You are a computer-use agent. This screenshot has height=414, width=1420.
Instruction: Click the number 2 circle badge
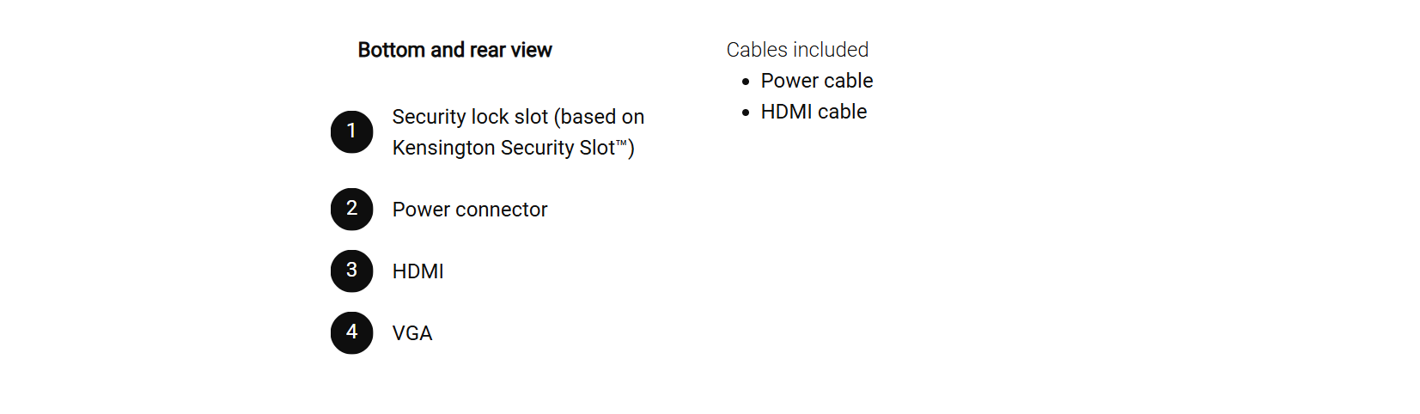[351, 209]
